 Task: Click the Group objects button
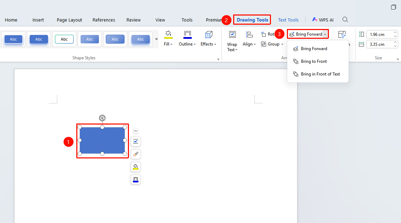272,44
